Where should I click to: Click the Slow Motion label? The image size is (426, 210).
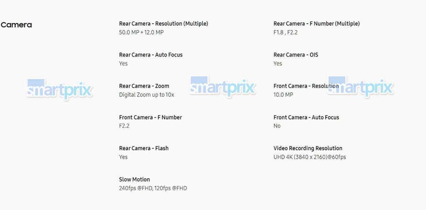[134, 179]
